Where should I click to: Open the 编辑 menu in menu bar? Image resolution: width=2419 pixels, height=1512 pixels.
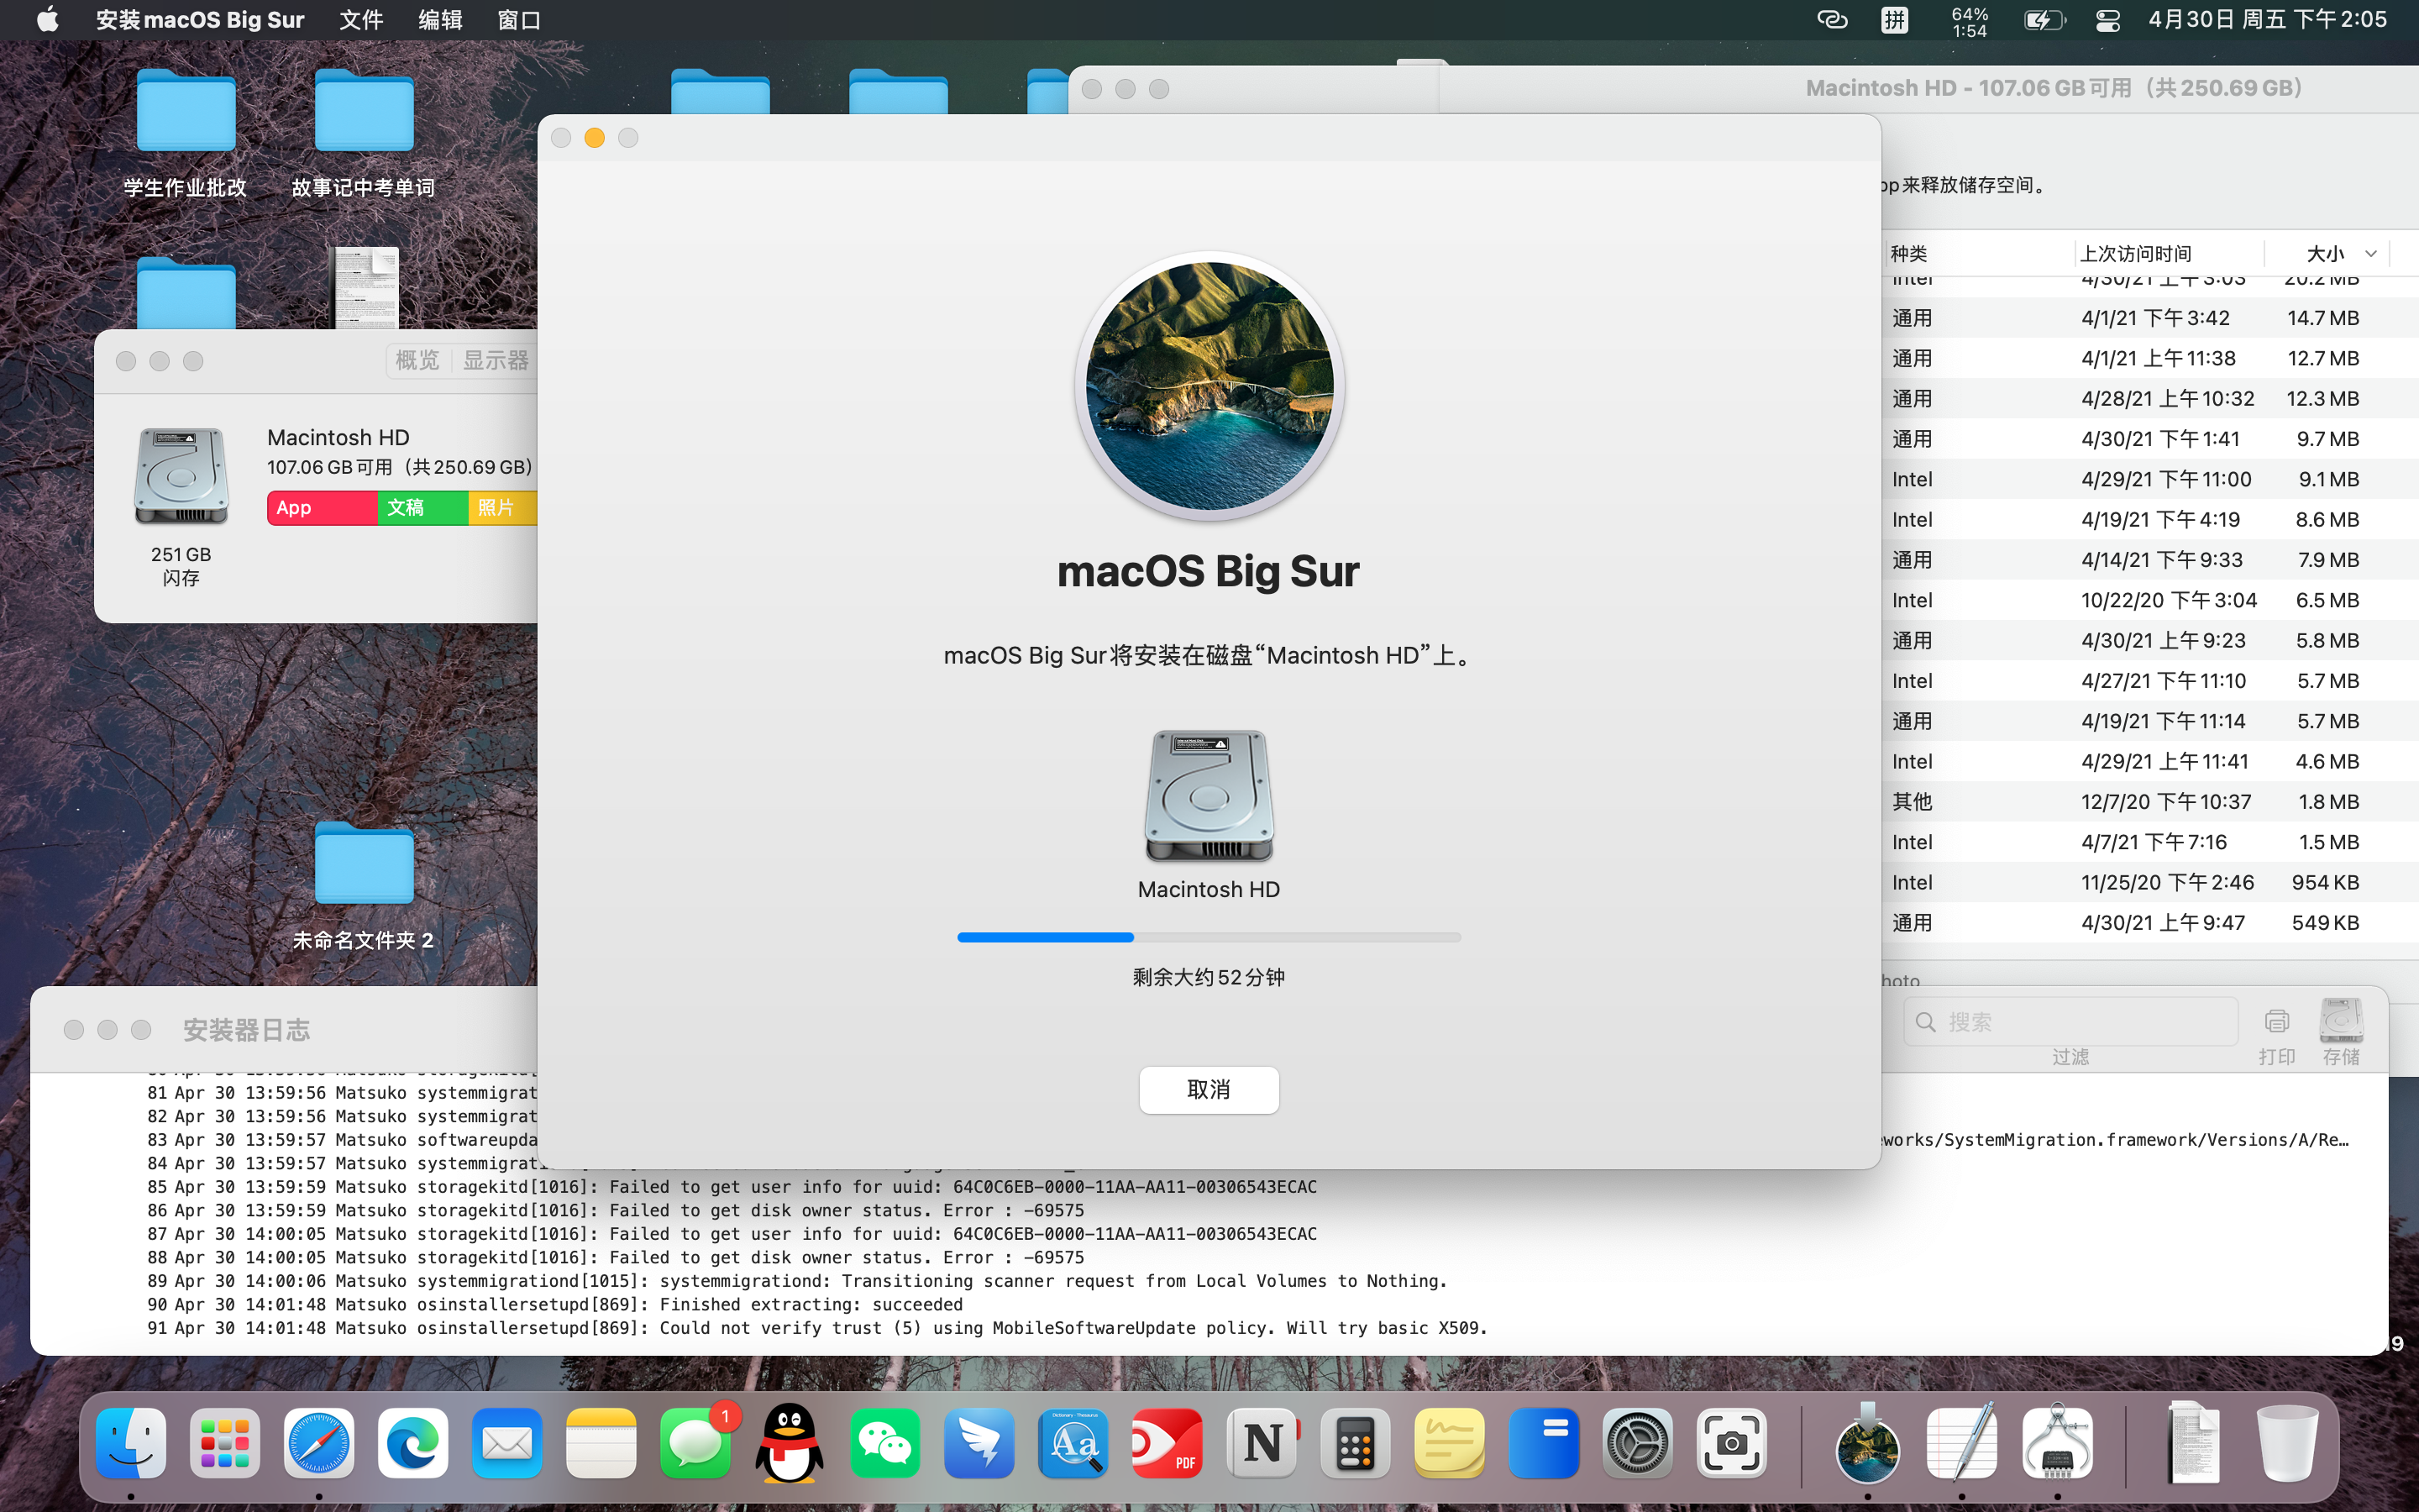[x=440, y=20]
